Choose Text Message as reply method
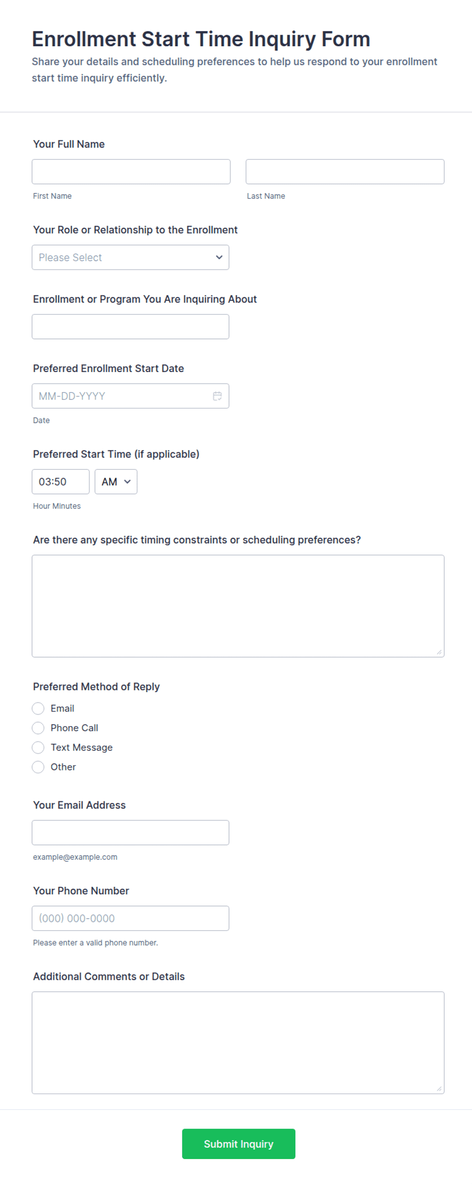The image size is (472, 1184). coord(38,747)
